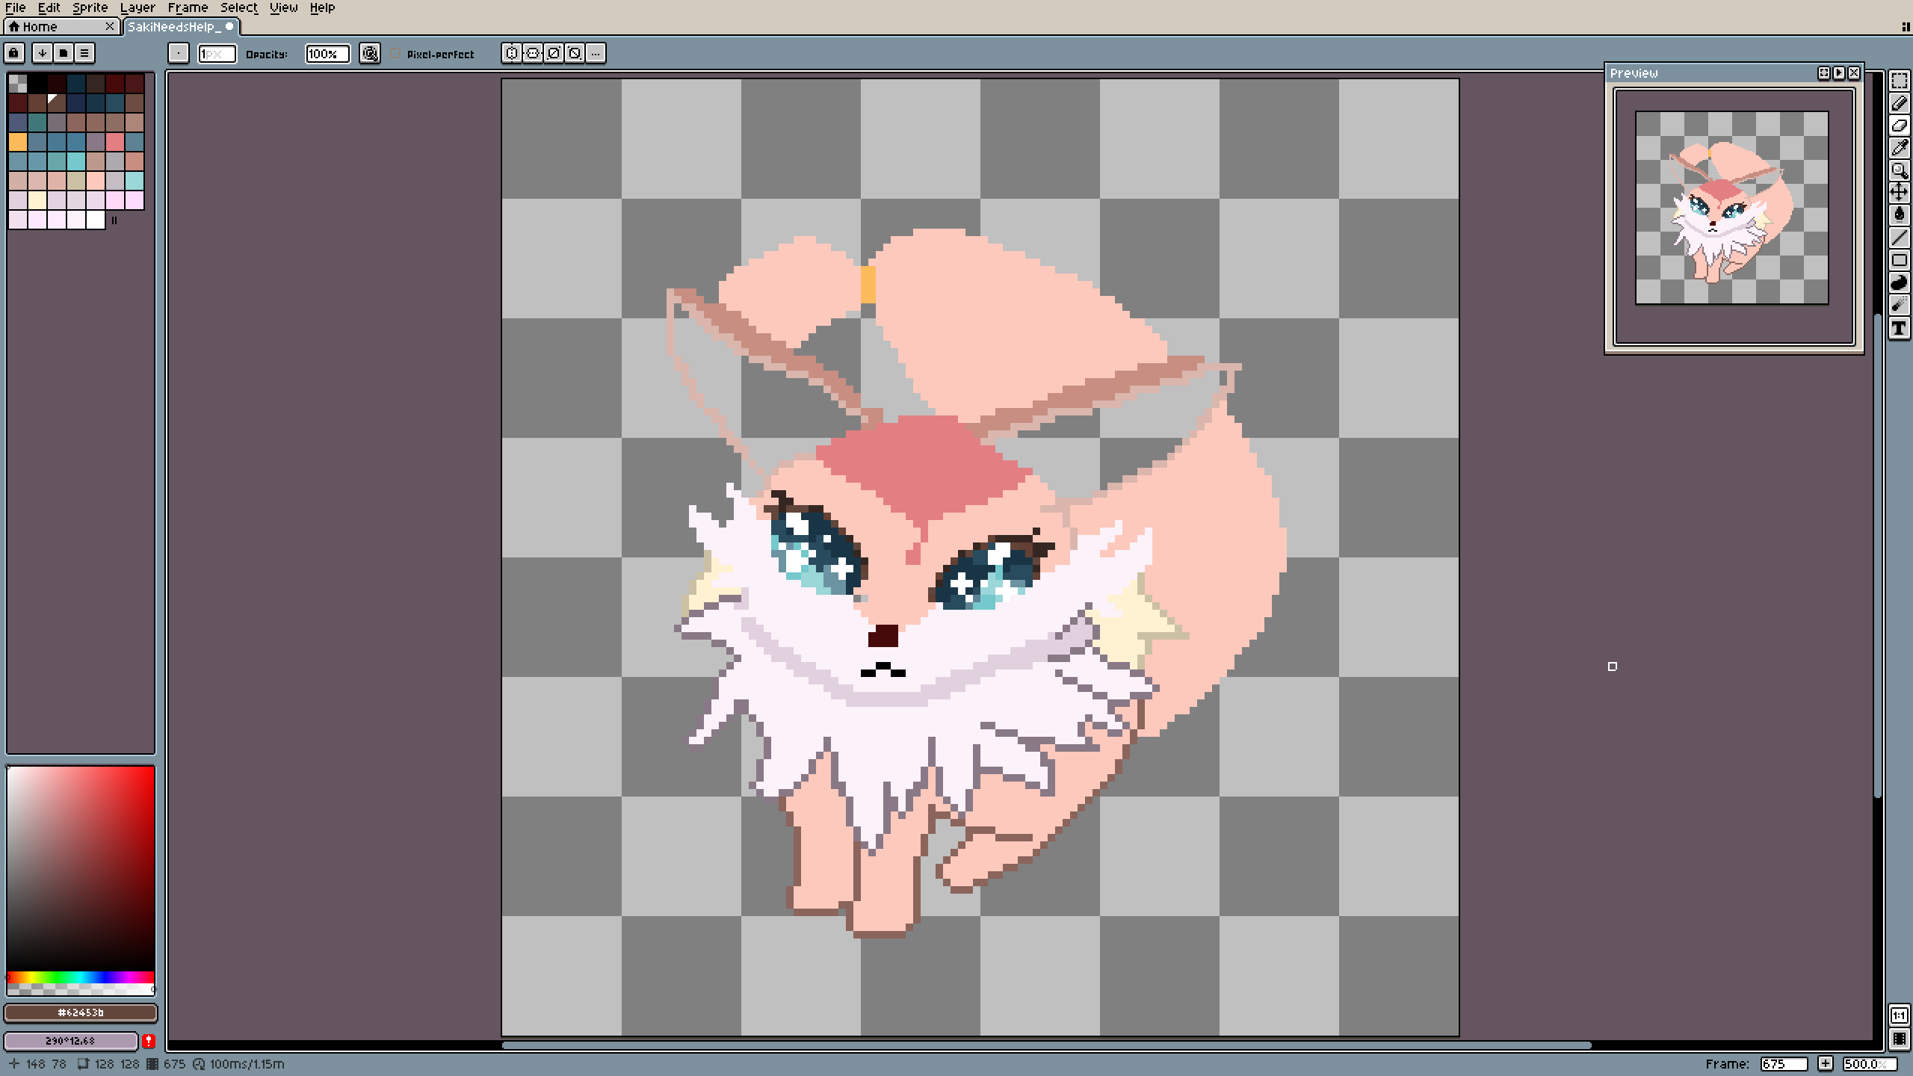
Task: Open the Help menu
Action: tap(323, 7)
